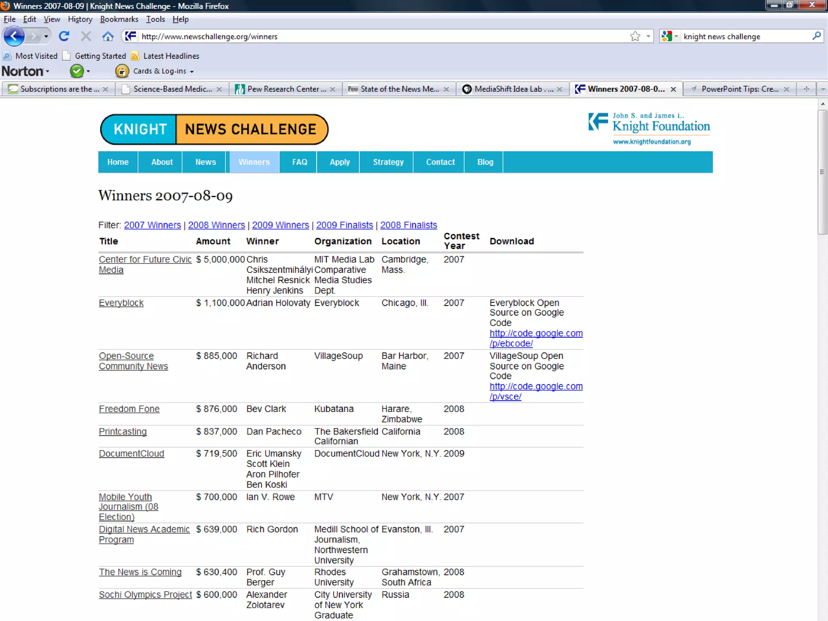
Task: Open the DocumentCloud project link
Action: [x=131, y=454]
